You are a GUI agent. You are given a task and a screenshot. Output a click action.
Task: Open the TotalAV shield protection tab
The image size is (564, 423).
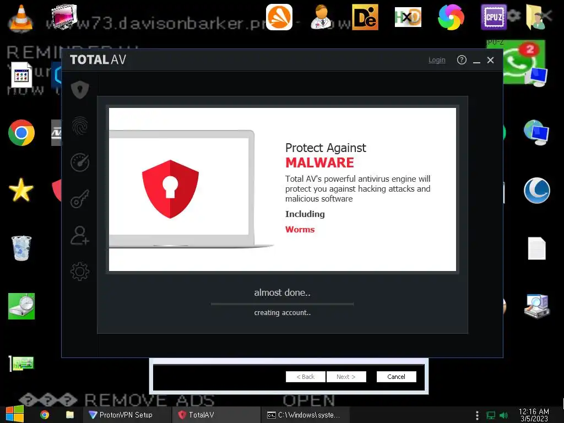80,89
